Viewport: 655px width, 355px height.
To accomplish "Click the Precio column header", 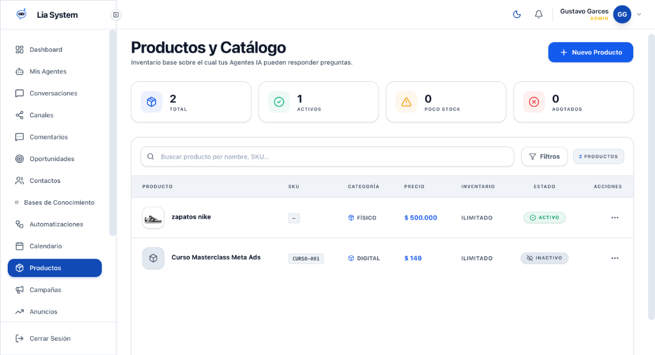I will click(414, 187).
